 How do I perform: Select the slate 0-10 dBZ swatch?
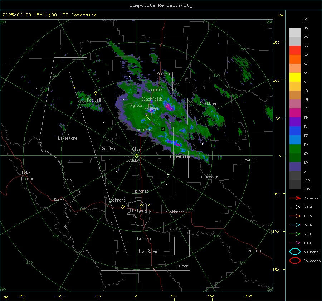pos(295,167)
